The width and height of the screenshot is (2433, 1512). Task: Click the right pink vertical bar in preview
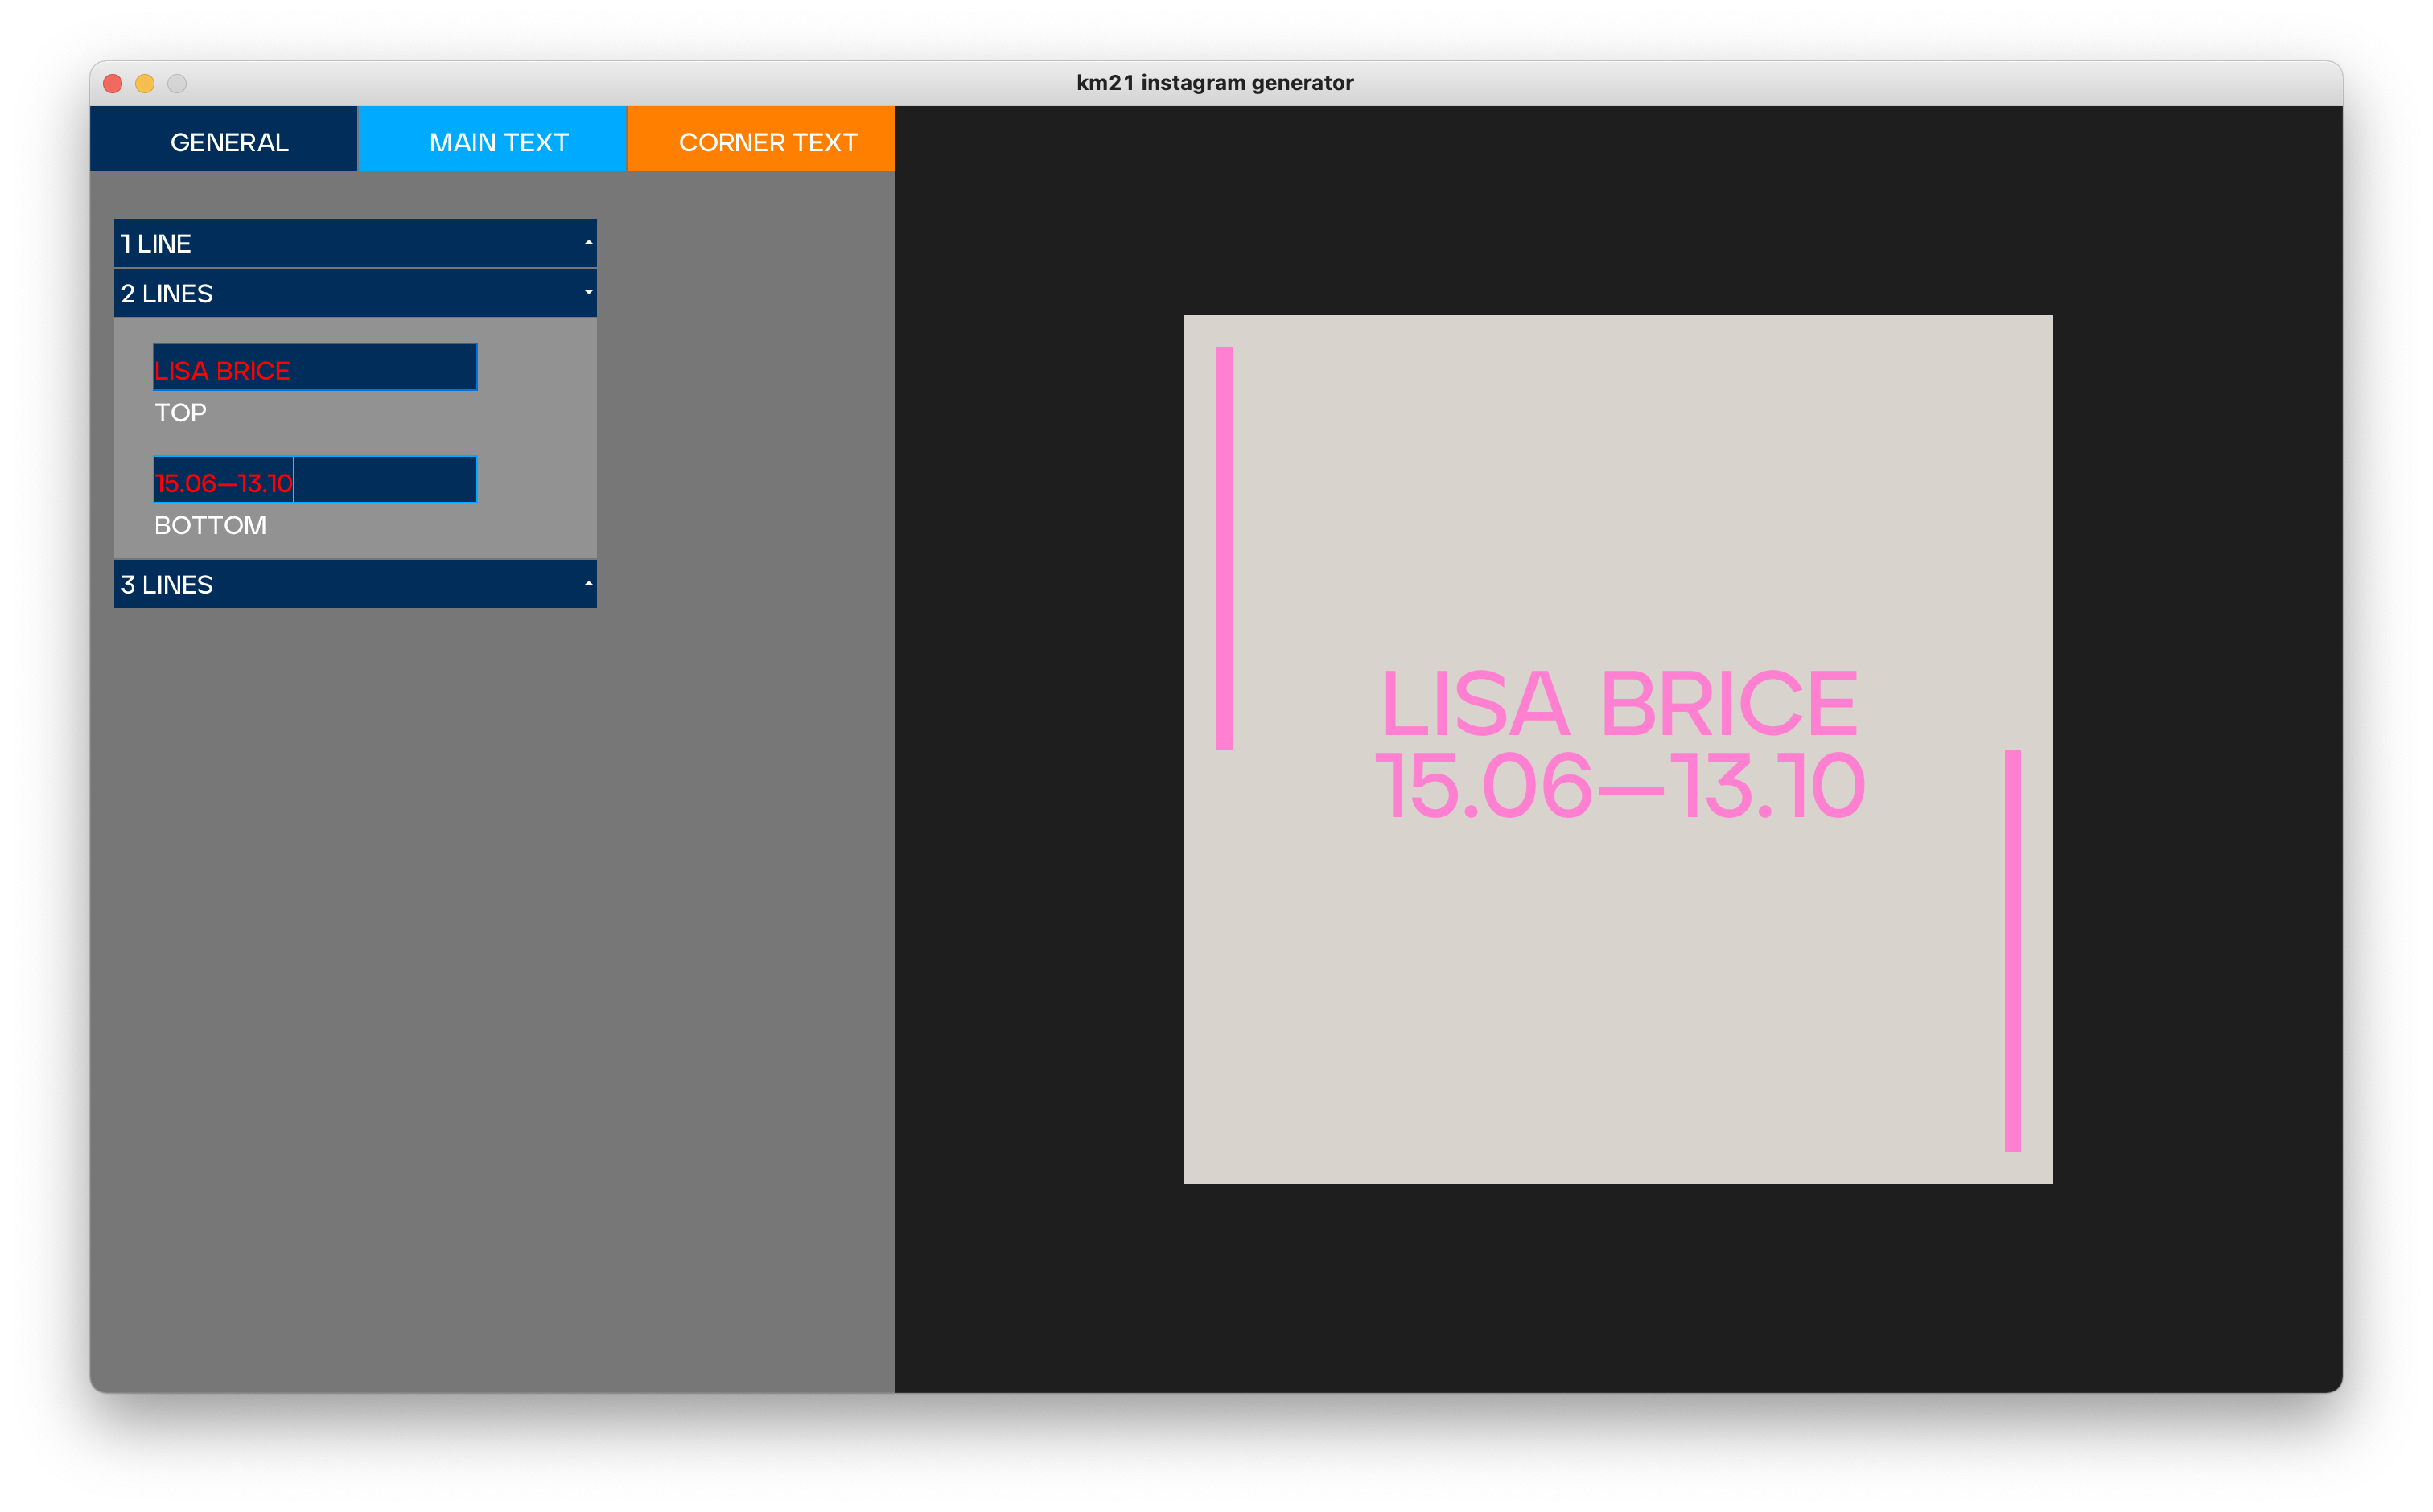pyautogui.click(x=2012, y=950)
